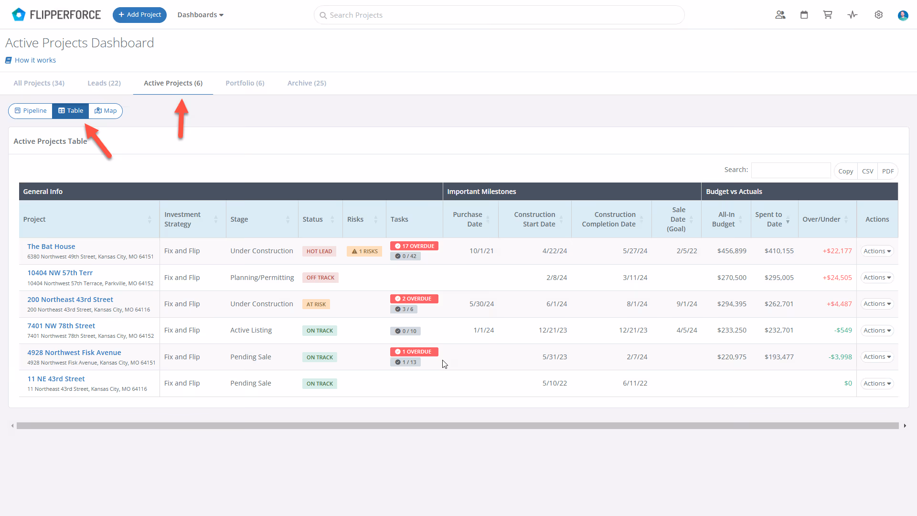Open the settings gear icon
This screenshot has width=917, height=516.
(879, 15)
